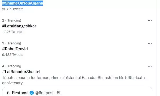
Task: Open the #LalBahadurShastri trending hashtag
Action: pyautogui.click(x=21, y=72)
